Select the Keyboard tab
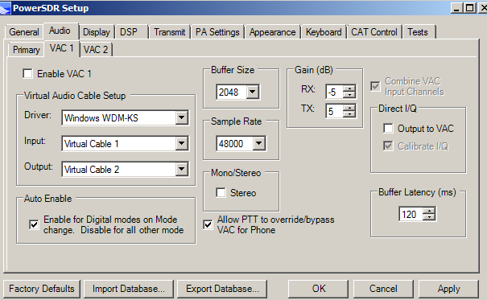This screenshot has height=300, width=487. (x=324, y=32)
